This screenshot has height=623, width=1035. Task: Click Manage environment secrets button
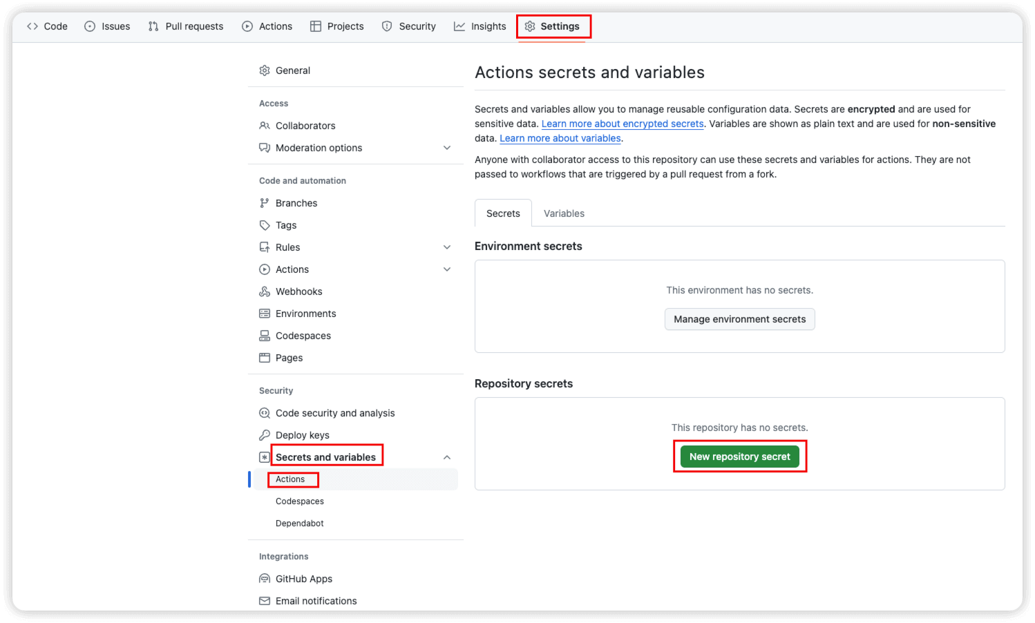740,319
